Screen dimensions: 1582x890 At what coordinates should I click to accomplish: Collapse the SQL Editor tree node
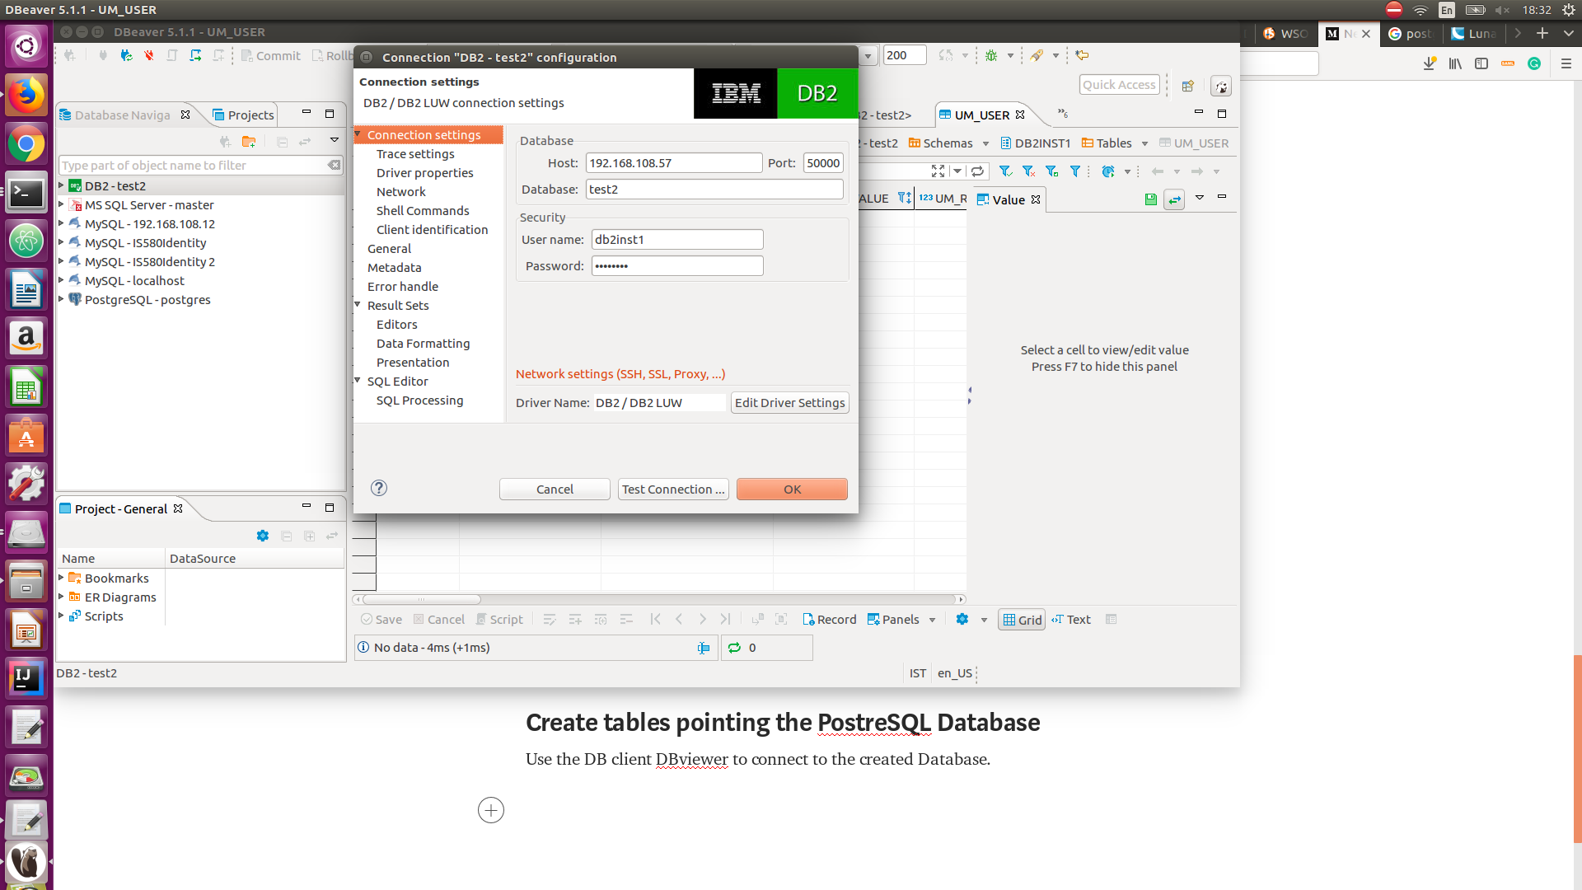358,381
